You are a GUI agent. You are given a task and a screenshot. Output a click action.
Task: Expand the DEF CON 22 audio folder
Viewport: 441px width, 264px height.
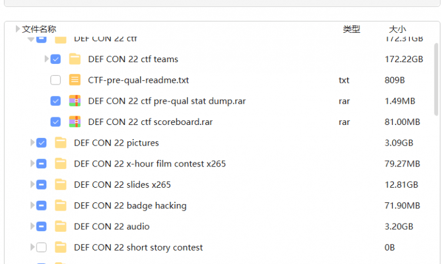pos(33,226)
